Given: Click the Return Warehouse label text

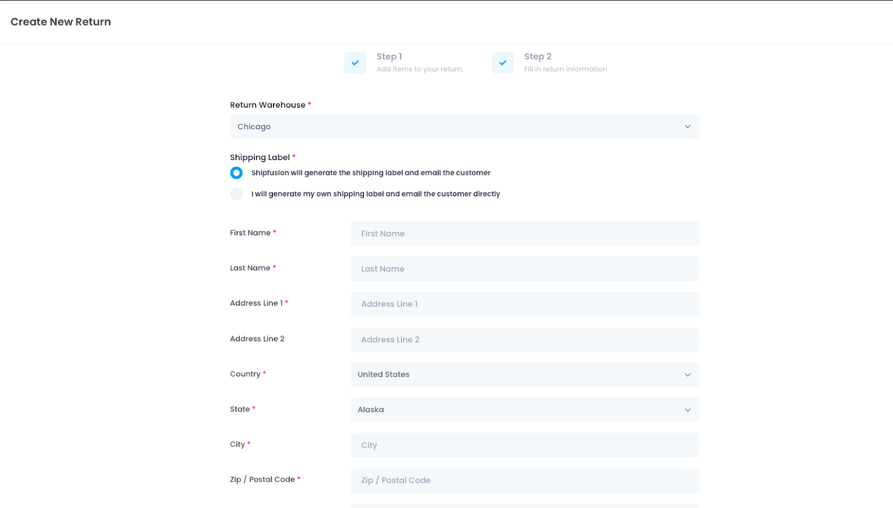Looking at the screenshot, I should coord(268,105).
